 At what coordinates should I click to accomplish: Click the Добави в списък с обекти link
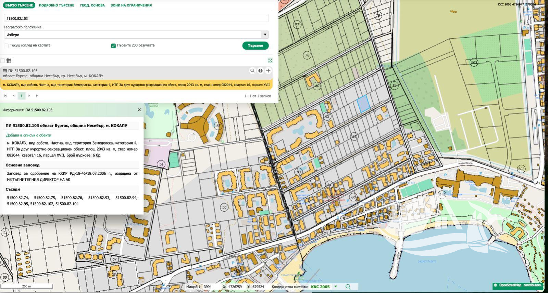[x=29, y=135]
